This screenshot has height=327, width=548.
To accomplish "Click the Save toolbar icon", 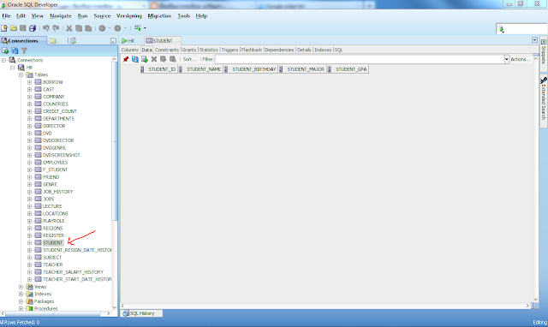I will [x=23, y=28].
